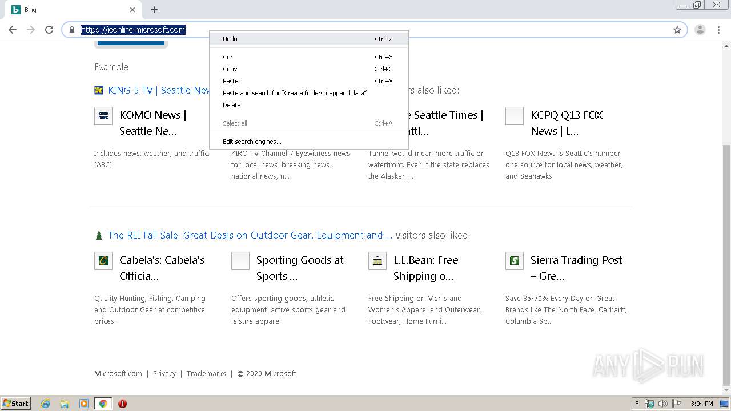Open the Windows Start menu
731x411 pixels.
tap(16, 403)
